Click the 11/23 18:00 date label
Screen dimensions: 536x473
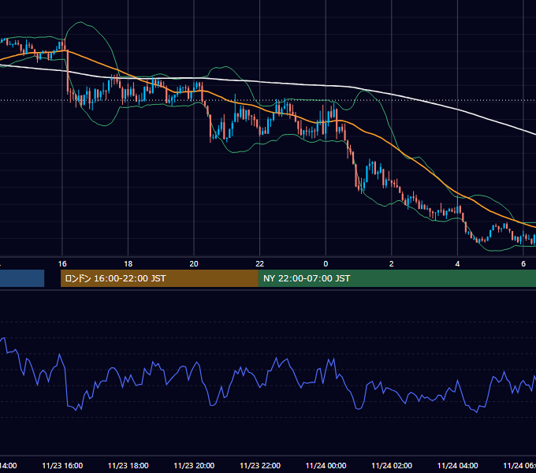[128, 465]
